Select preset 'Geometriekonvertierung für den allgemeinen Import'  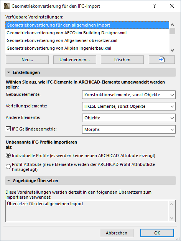(x=87, y=25)
